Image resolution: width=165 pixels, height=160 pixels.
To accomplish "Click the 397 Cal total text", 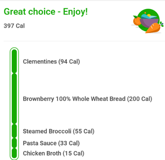I will click(x=14, y=26).
